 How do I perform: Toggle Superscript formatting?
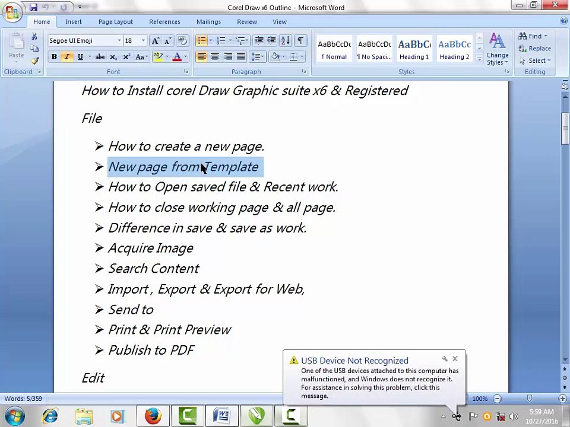click(x=126, y=57)
